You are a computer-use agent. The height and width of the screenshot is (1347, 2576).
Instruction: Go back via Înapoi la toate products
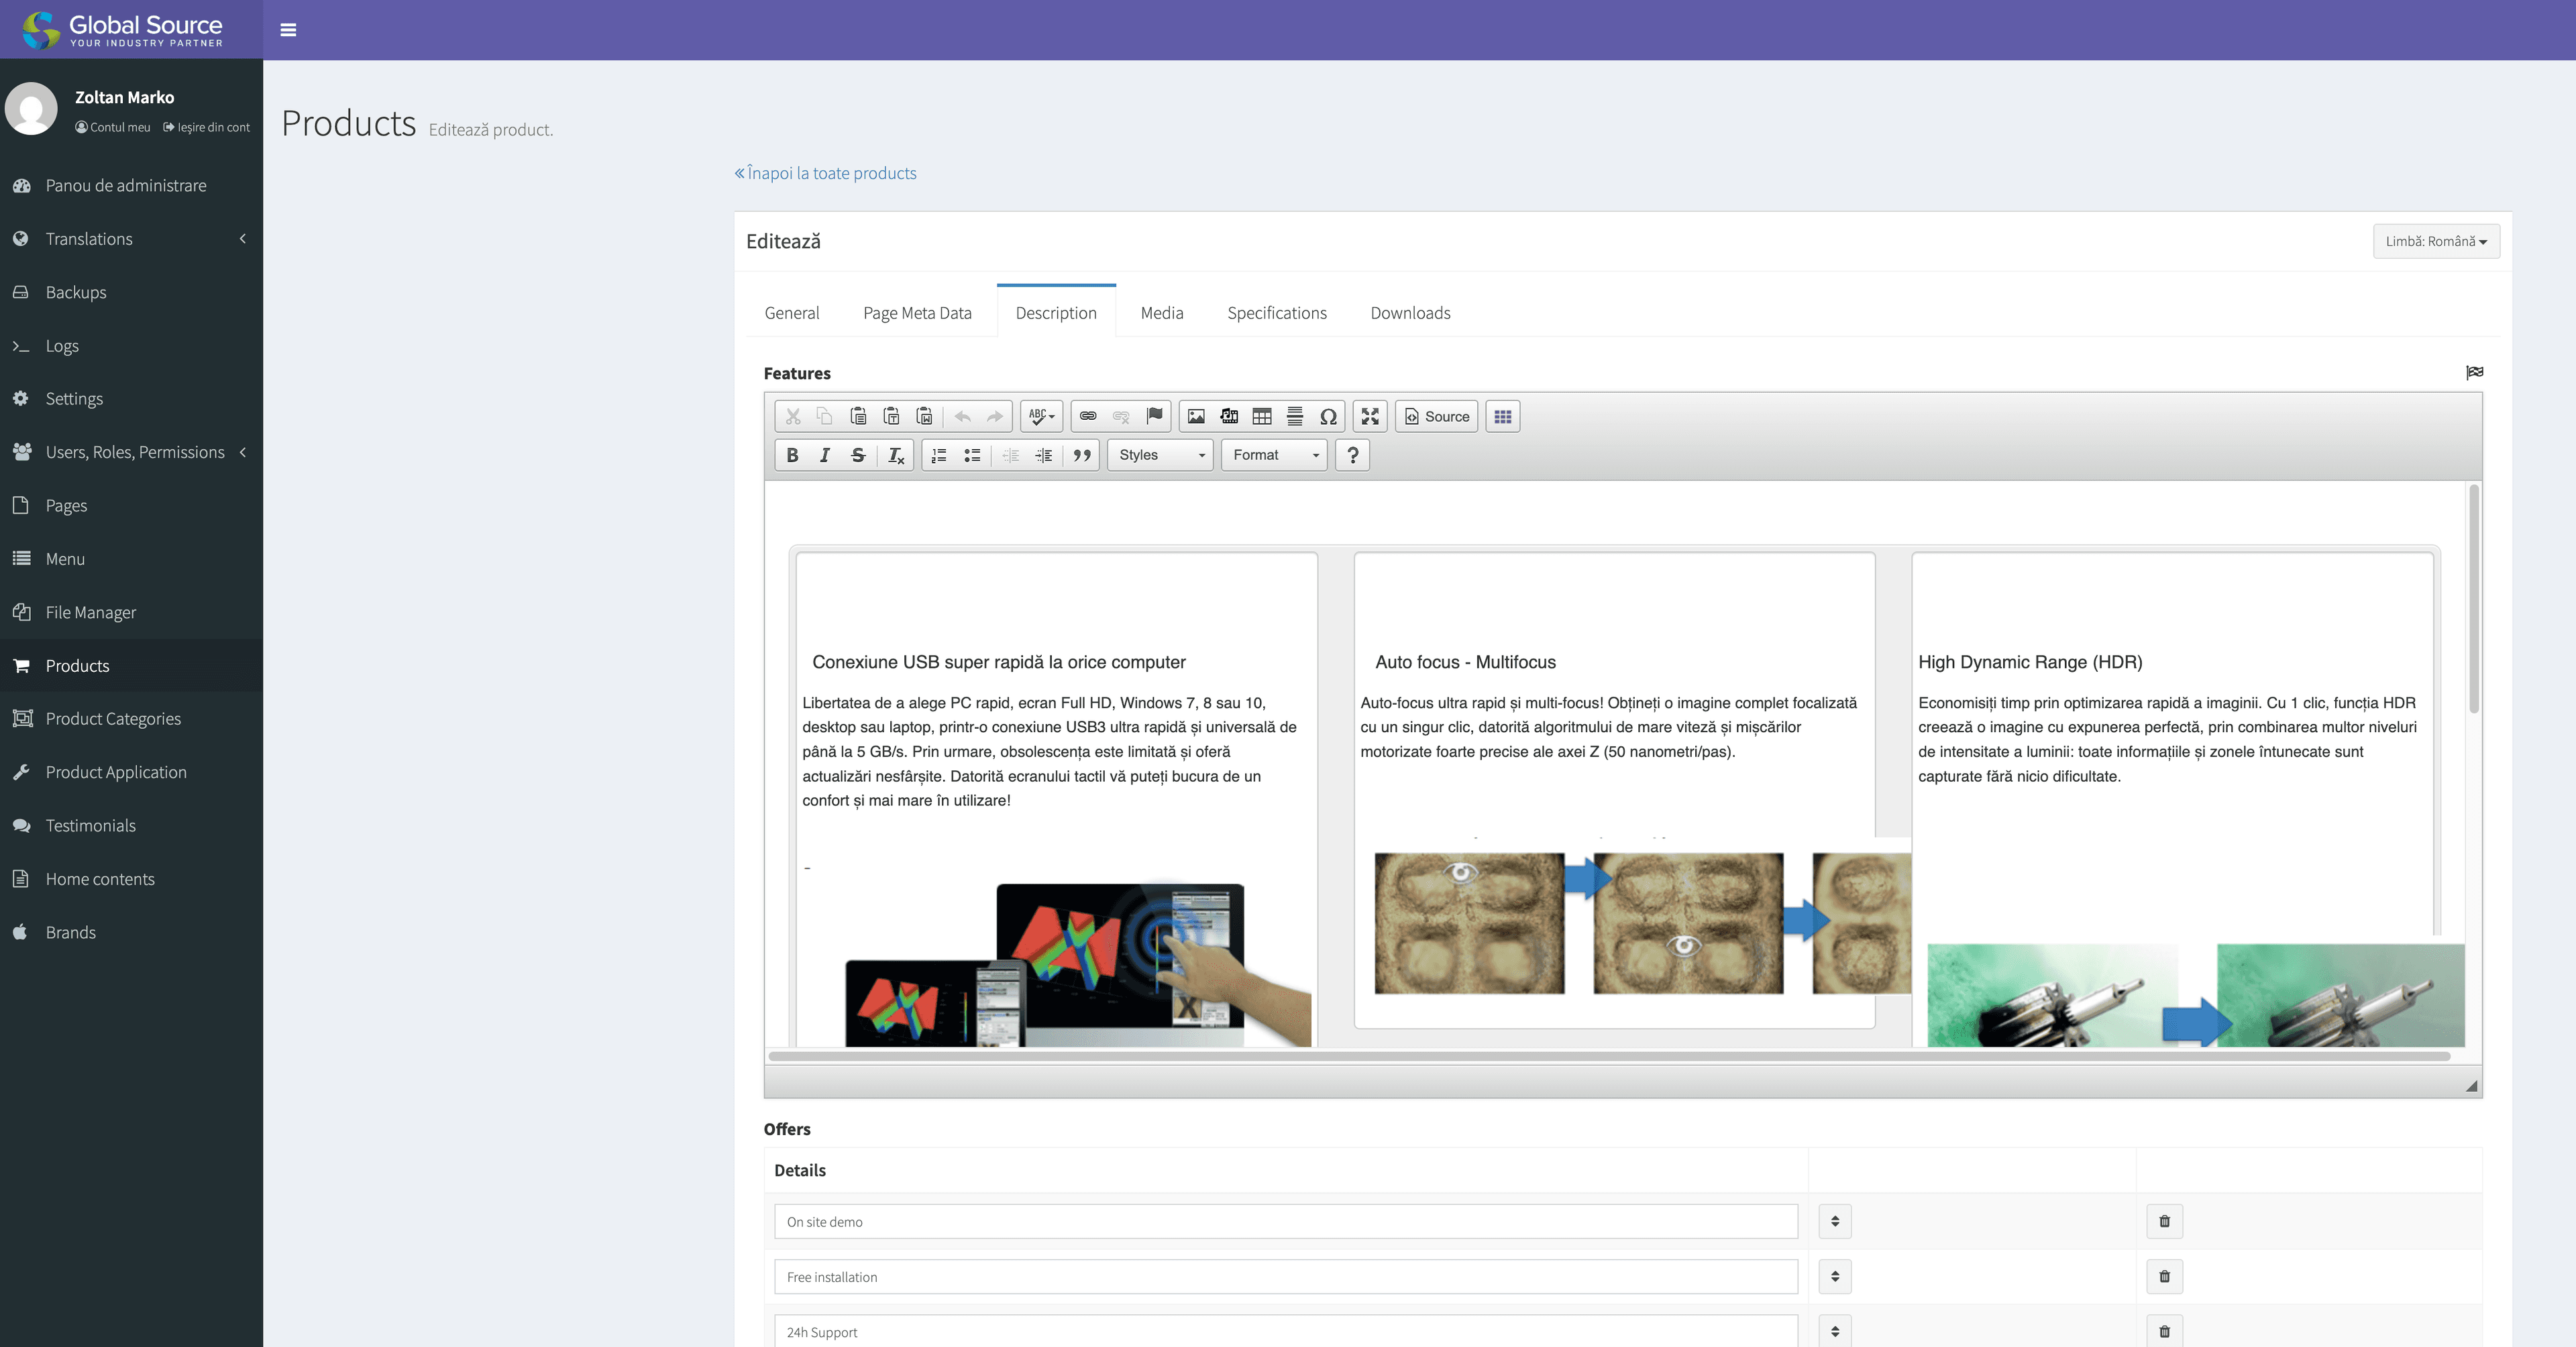tap(825, 173)
